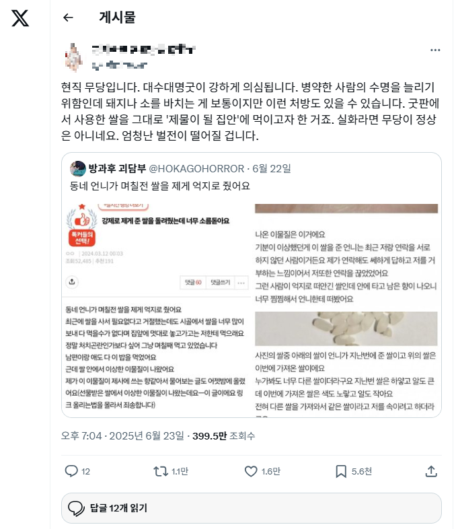Click the 답글 12개 읽기 button
The height and width of the screenshot is (529, 456).
point(252,507)
